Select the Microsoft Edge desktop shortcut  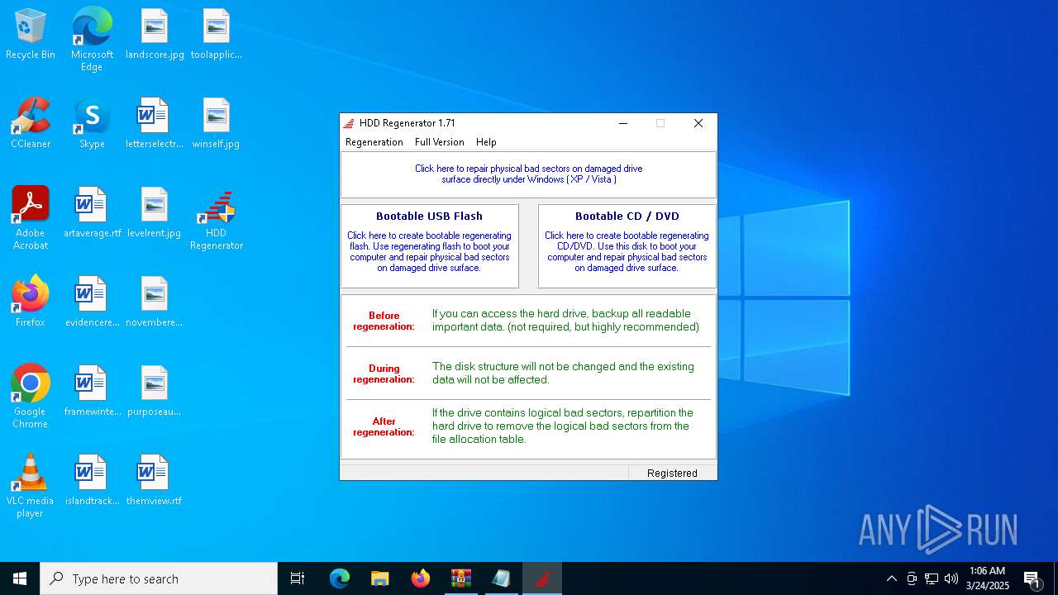click(92, 40)
